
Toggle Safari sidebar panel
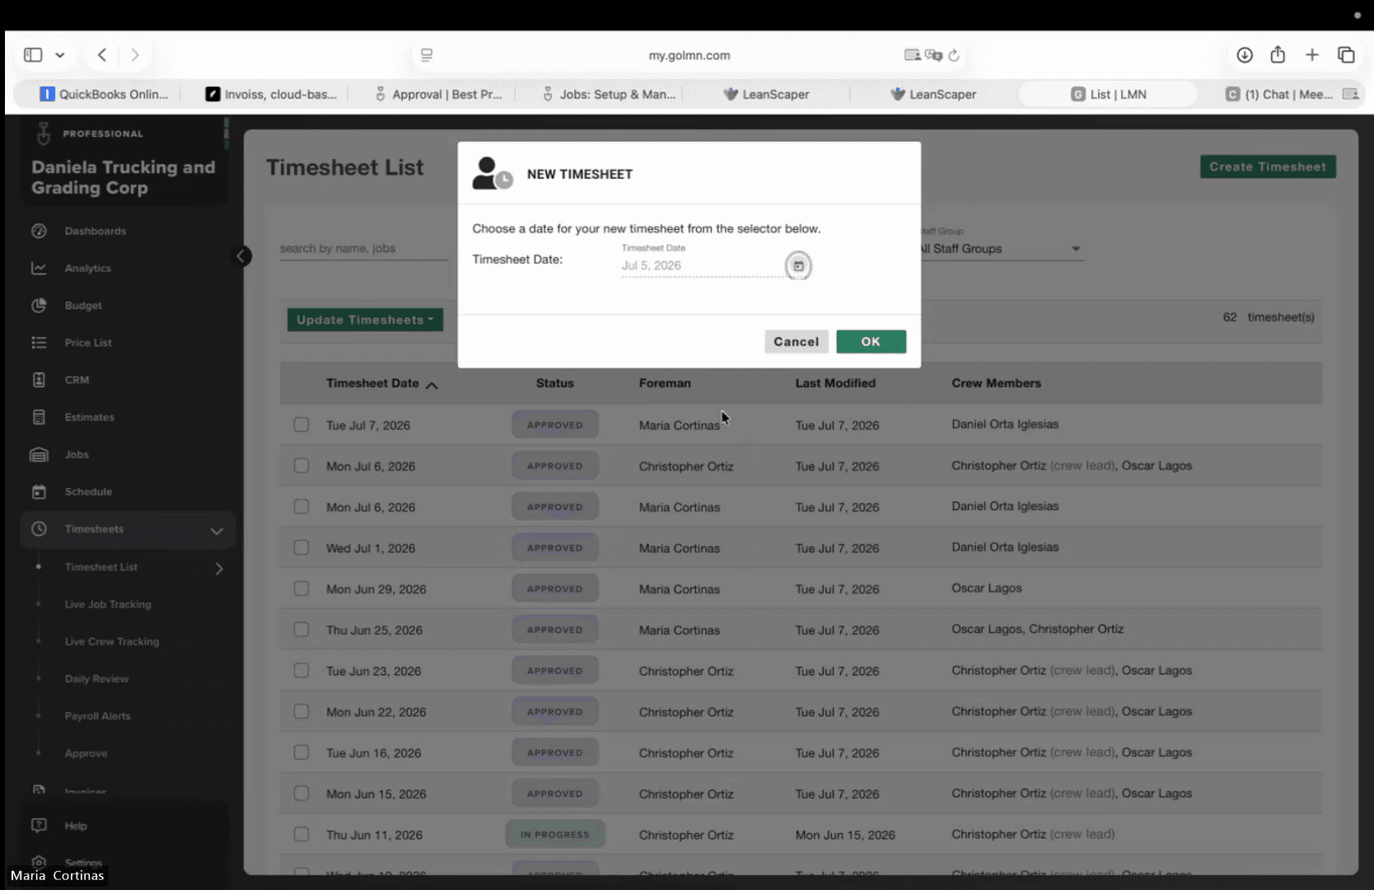coord(33,54)
